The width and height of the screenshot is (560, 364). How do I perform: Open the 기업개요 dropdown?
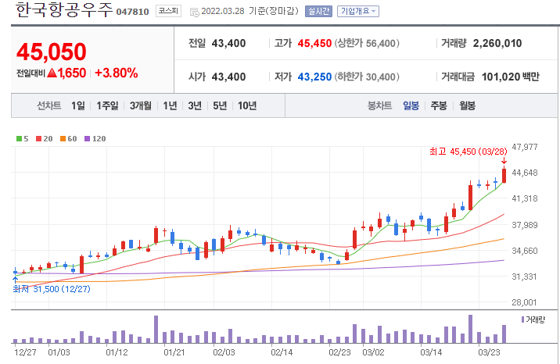coord(358,12)
